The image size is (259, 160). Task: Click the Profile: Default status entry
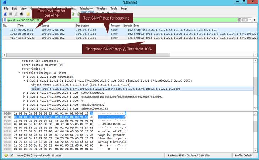click(x=243, y=155)
